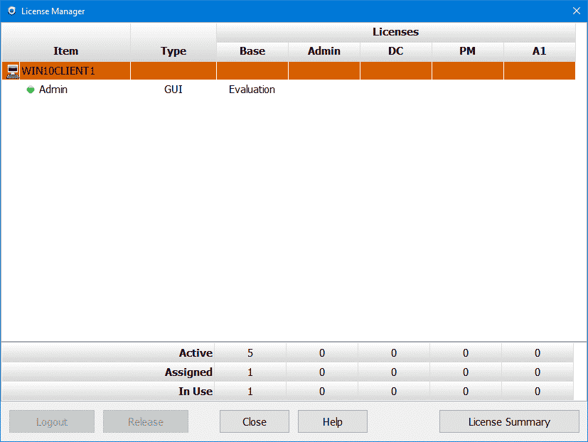The image size is (588, 442).
Task: Click the DC license column header
Action: tap(395, 51)
